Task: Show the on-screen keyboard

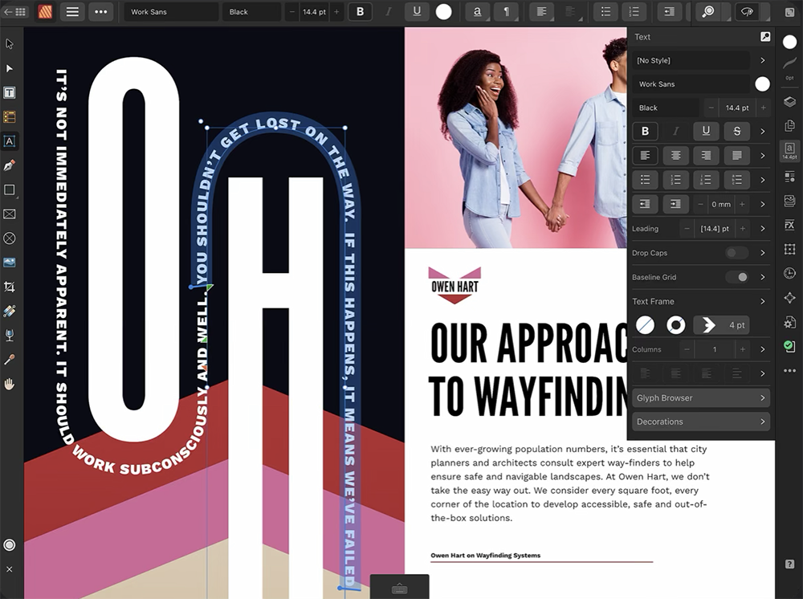Action: [399, 589]
